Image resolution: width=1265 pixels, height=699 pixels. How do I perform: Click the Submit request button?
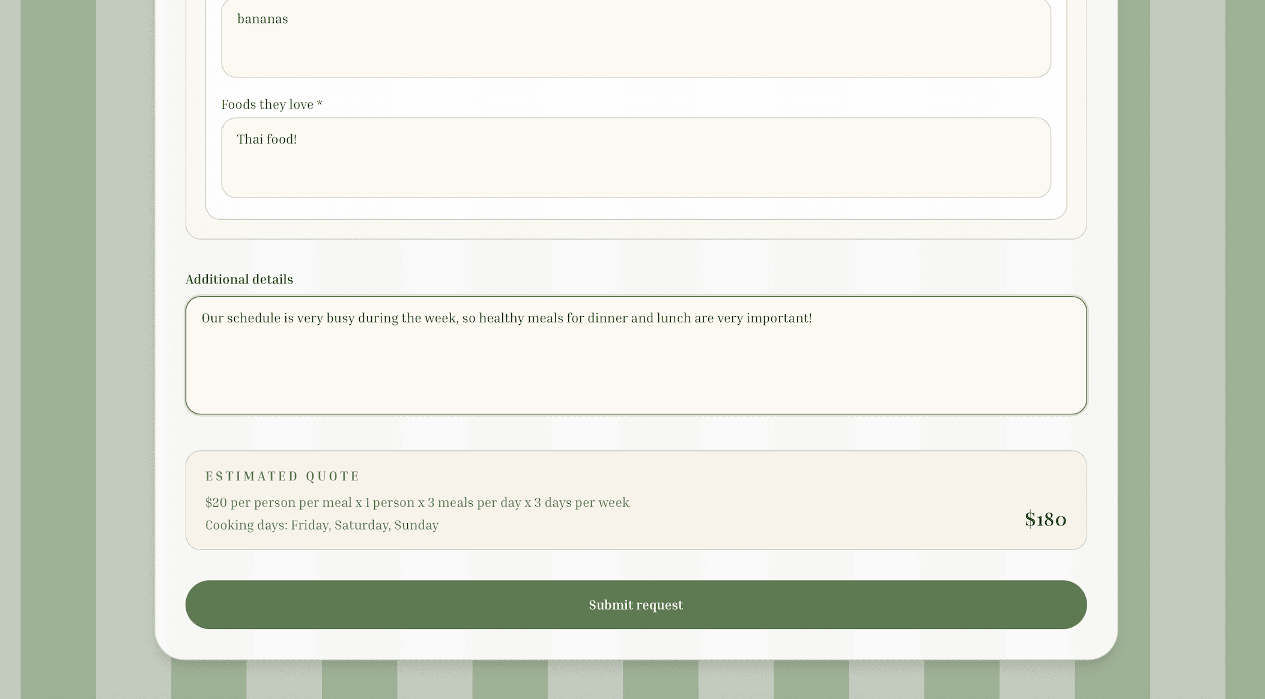[x=636, y=605]
